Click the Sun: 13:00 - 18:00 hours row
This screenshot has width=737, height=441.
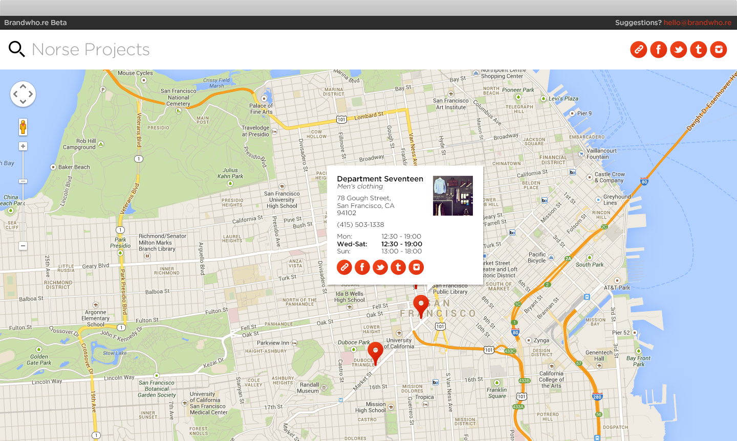click(379, 251)
